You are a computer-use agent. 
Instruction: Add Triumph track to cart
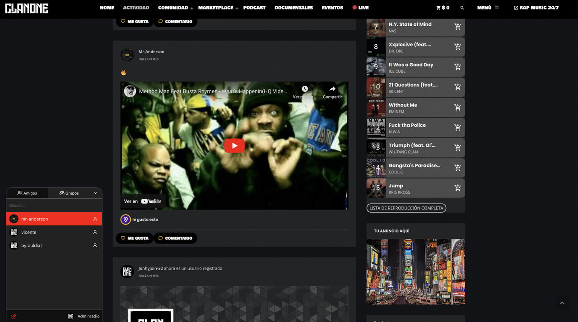click(x=457, y=148)
